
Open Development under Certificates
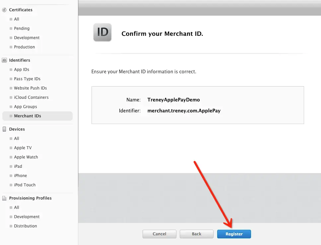click(x=27, y=38)
